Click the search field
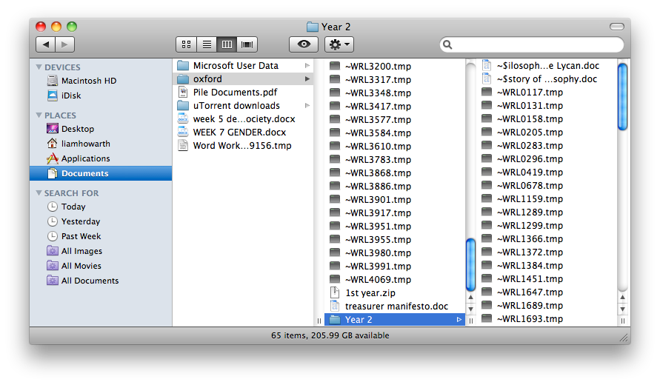 (532, 44)
